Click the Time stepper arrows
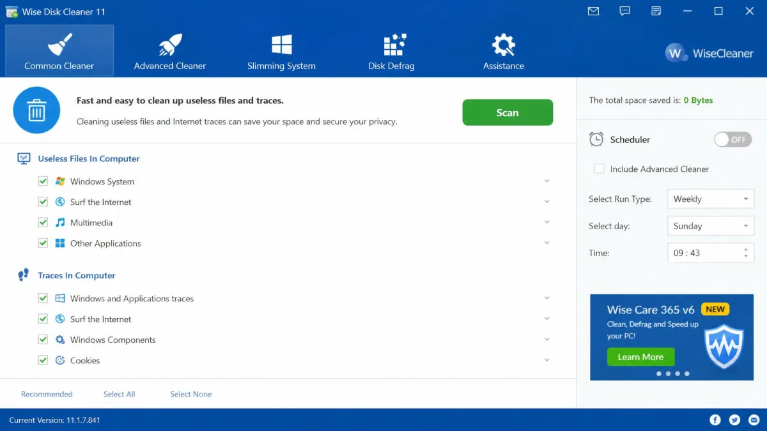767x431 pixels. 746,253
